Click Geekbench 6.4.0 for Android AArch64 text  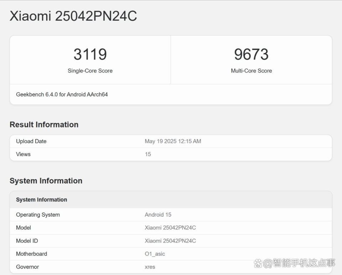click(x=62, y=94)
